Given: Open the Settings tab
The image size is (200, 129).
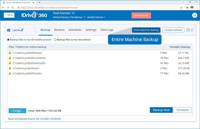Looking at the screenshot, I should (91, 30).
